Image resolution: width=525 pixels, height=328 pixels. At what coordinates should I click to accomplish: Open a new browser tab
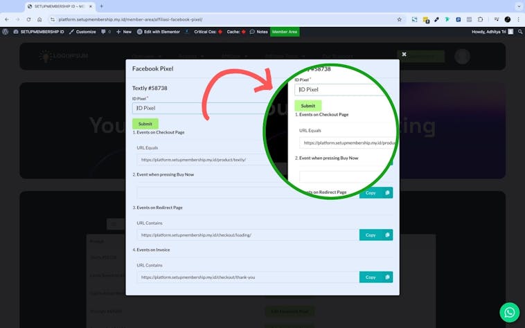click(101, 6)
